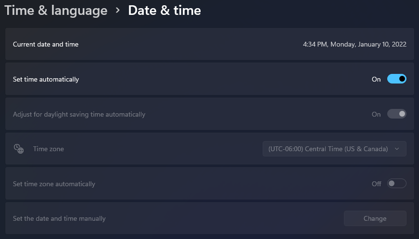Click the On label beside daylight saving
The width and height of the screenshot is (419, 239).
tap(376, 114)
